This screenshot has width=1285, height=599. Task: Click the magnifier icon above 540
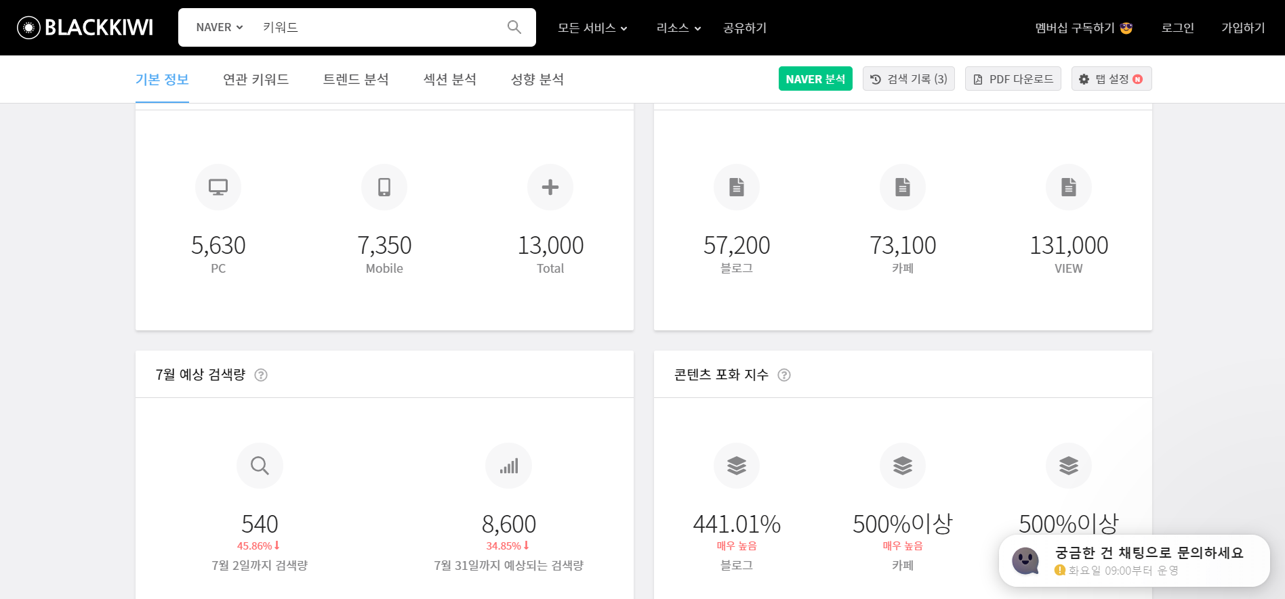pyautogui.click(x=260, y=466)
